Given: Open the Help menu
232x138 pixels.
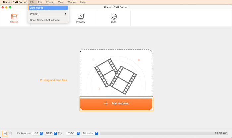Looking at the screenshot, I should pyautogui.click(x=83, y=2).
